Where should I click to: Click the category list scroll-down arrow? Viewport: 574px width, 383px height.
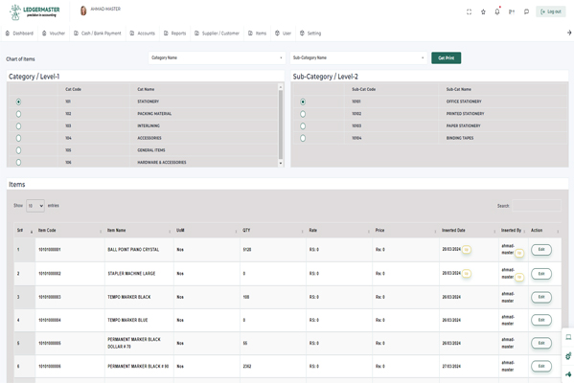pos(281,163)
